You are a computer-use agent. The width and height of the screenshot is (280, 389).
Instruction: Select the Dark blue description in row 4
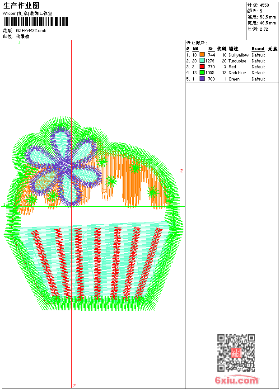pyautogui.click(x=237, y=73)
